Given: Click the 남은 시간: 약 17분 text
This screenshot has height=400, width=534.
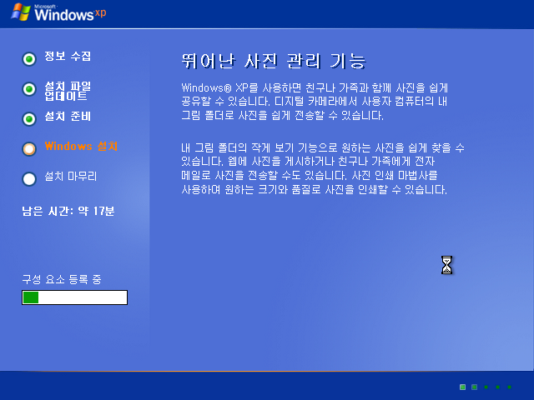Looking at the screenshot, I should tap(68, 211).
